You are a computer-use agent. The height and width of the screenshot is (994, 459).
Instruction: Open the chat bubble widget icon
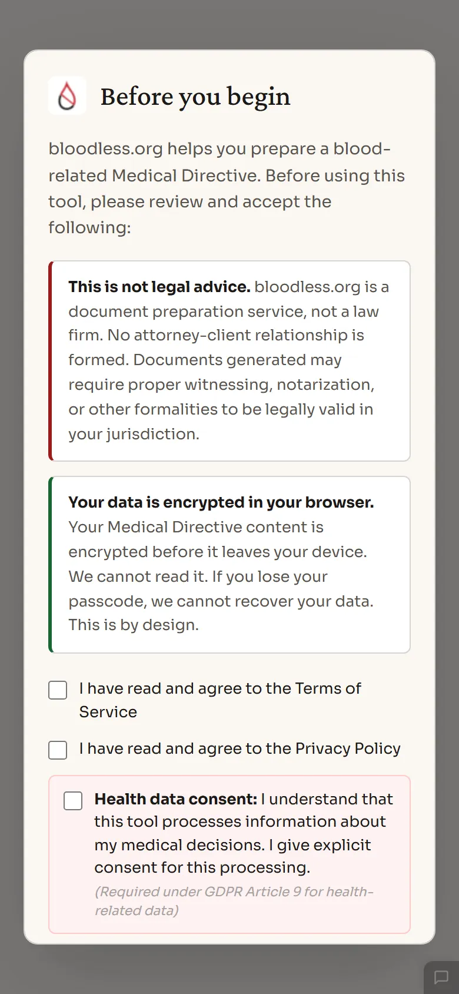point(441,978)
